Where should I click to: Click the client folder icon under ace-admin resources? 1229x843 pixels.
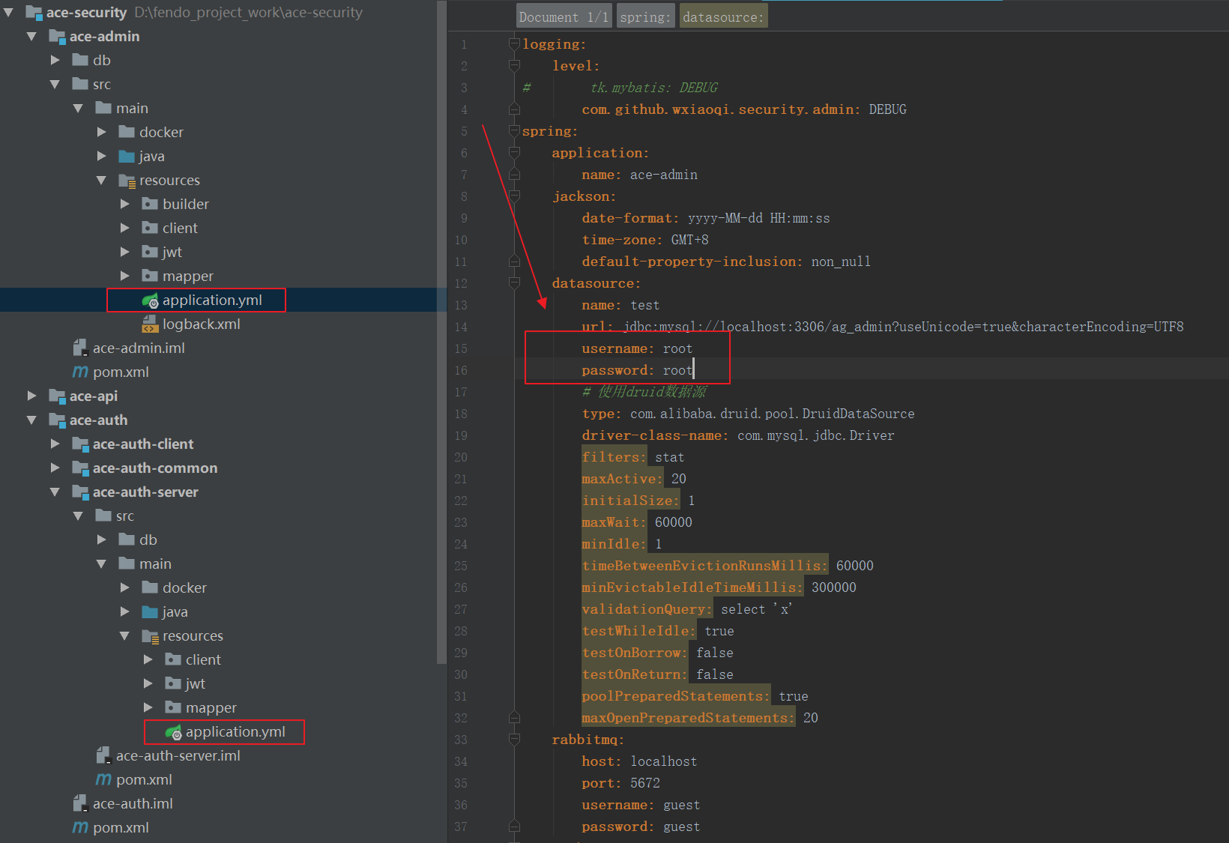(150, 228)
